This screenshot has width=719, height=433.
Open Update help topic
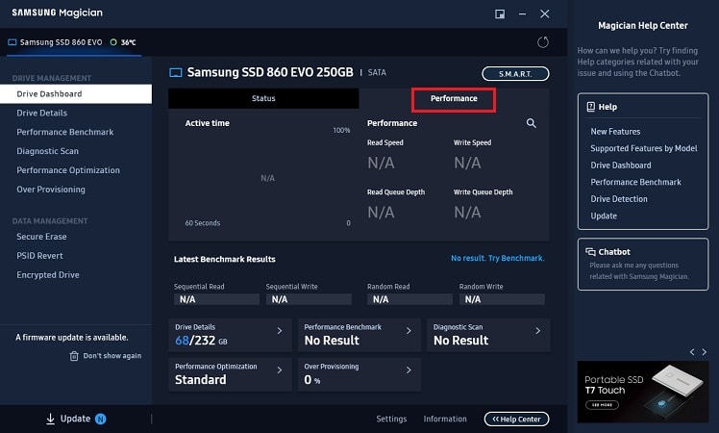click(604, 216)
